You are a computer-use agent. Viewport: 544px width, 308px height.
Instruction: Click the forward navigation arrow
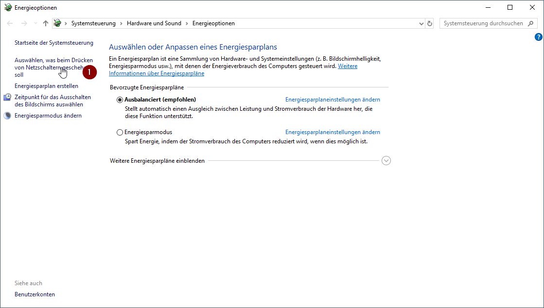pos(24,23)
